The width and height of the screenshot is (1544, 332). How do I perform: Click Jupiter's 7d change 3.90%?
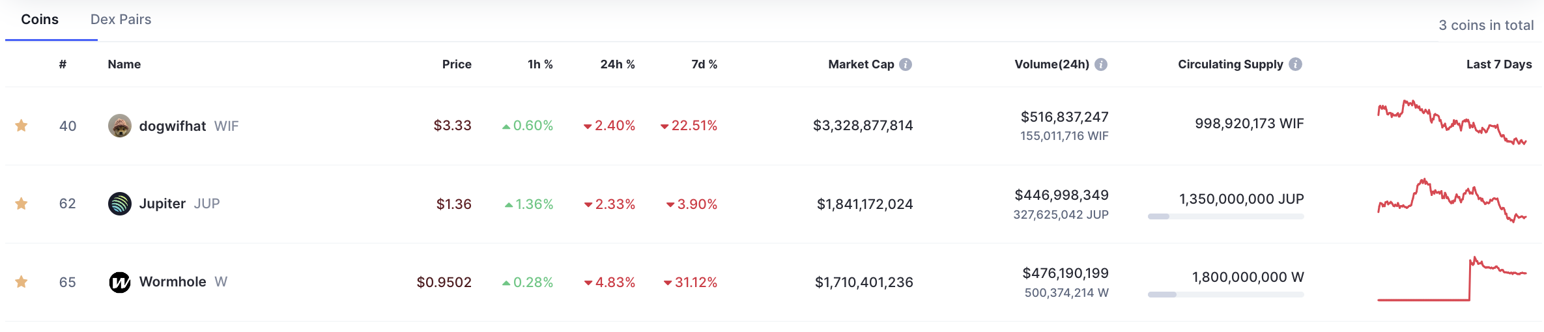tap(692, 204)
